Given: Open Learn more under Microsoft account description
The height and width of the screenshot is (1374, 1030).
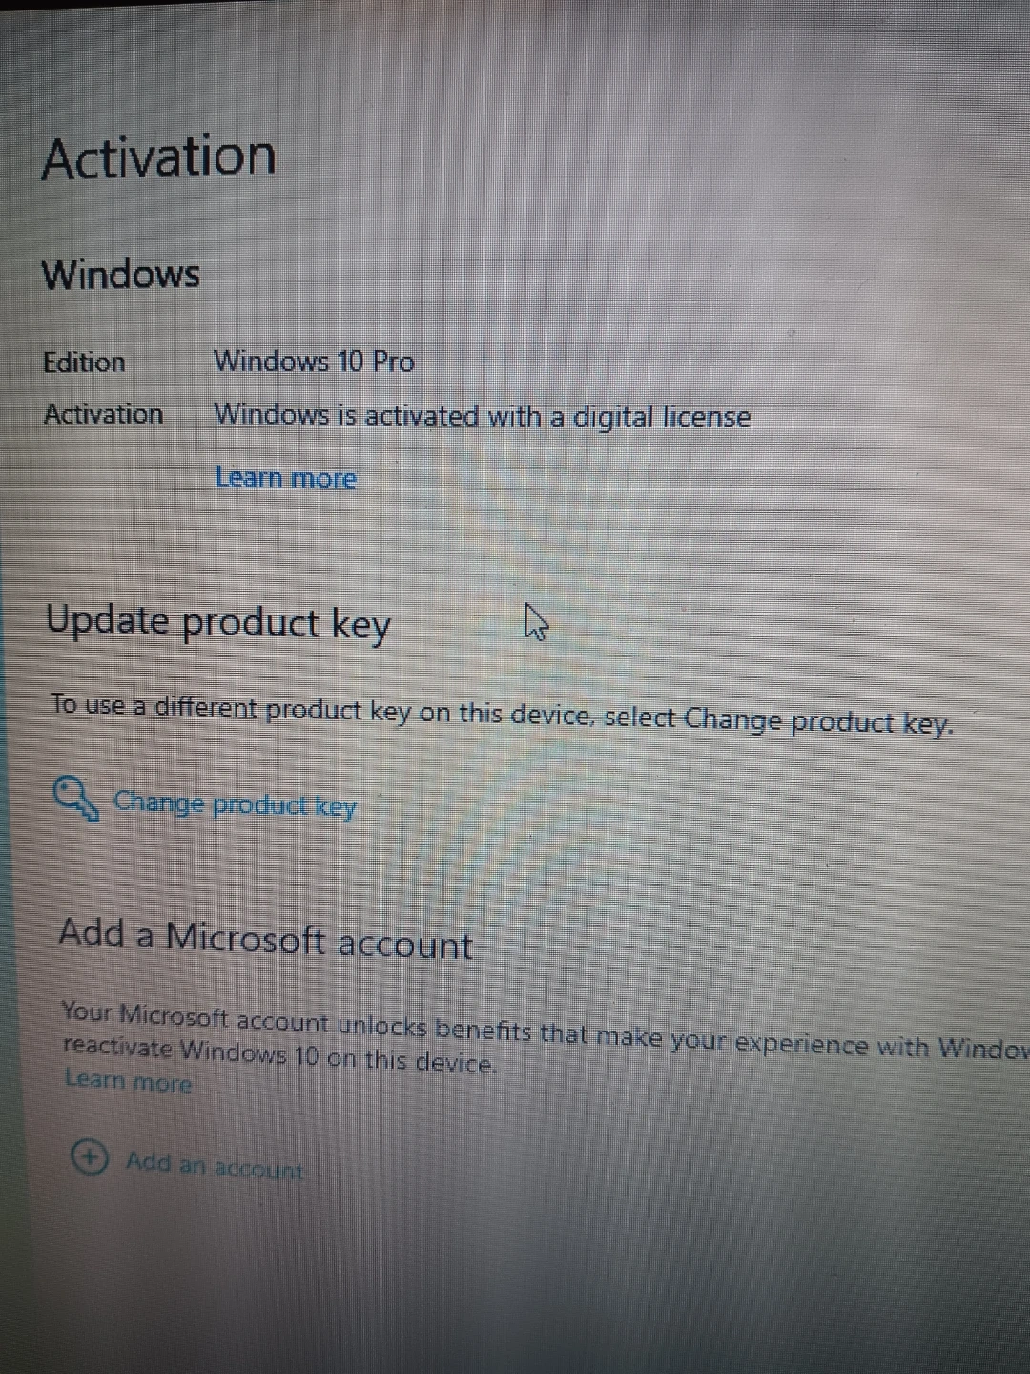Looking at the screenshot, I should coord(129,1081).
